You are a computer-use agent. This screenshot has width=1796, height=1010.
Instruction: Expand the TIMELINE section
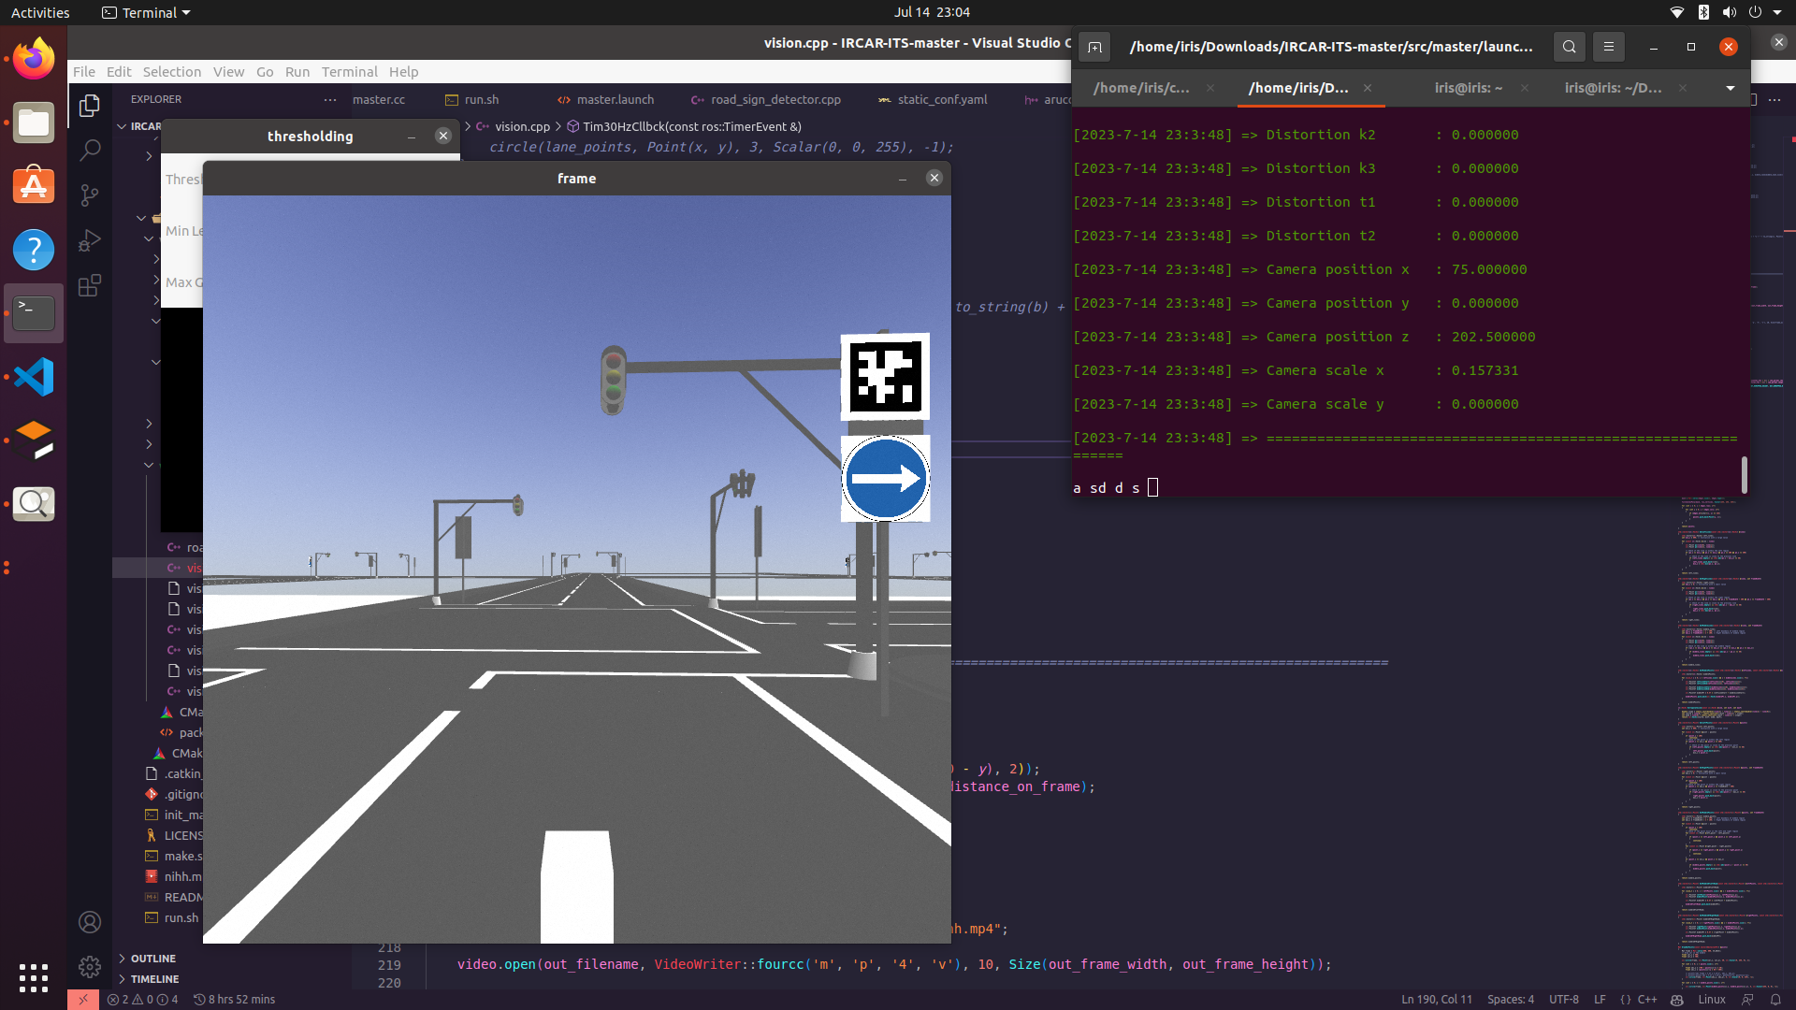(x=154, y=979)
